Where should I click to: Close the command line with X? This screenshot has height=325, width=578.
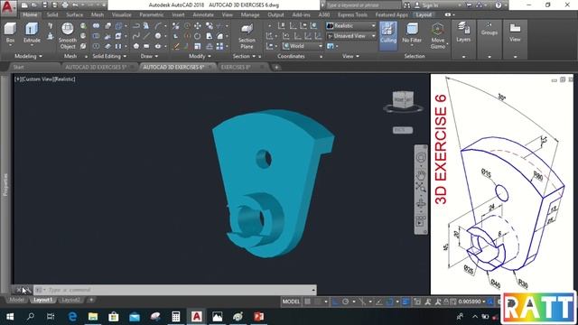click(19, 290)
